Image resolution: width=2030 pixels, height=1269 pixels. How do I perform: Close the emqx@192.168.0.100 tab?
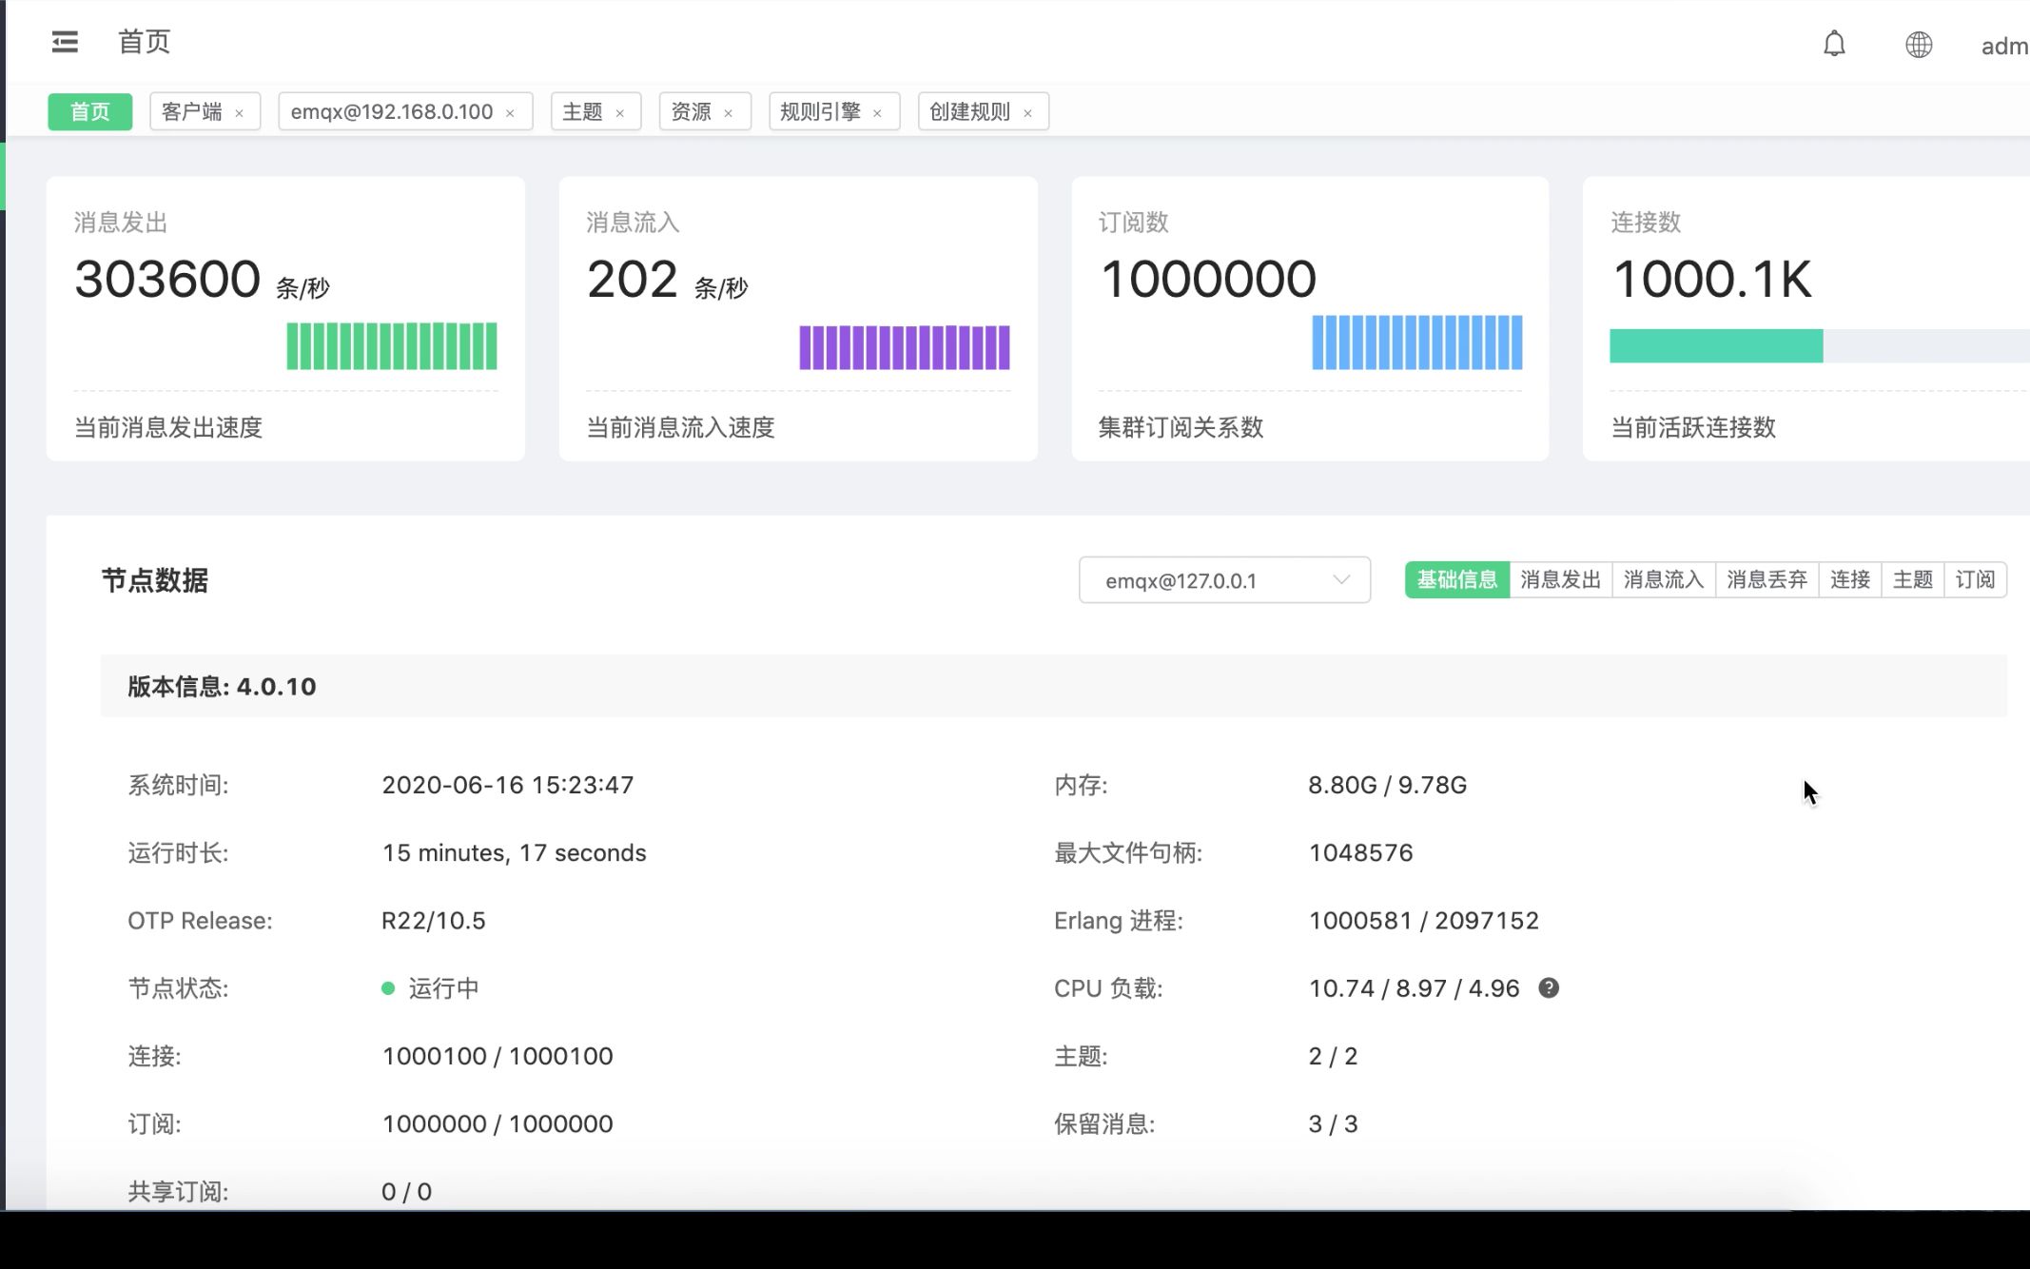tap(510, 113)
